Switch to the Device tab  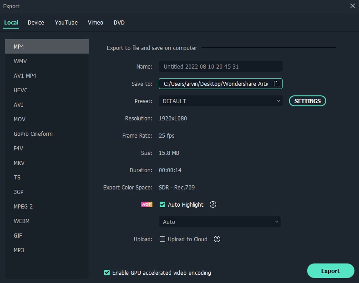36,22
